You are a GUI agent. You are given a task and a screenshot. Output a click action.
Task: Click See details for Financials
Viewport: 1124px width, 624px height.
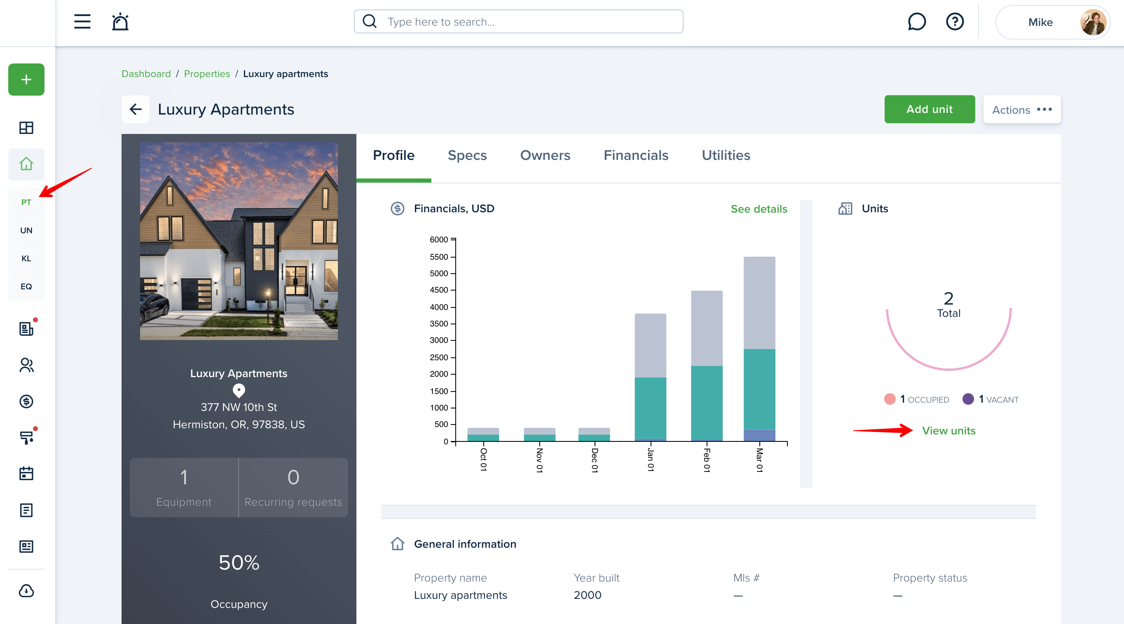tap(759, 209)
